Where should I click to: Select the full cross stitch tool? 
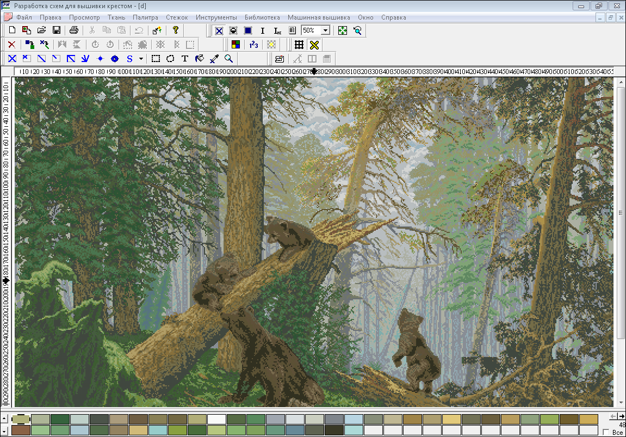[13, 59]
